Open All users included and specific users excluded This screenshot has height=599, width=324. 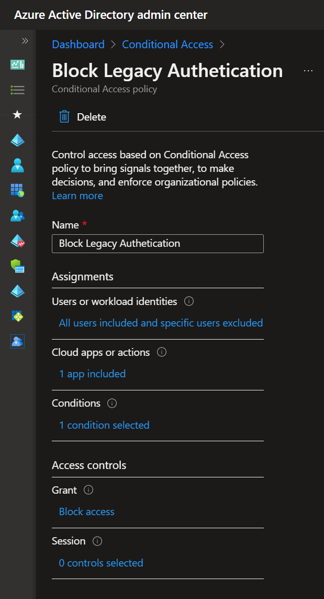(x=161, y=323)
